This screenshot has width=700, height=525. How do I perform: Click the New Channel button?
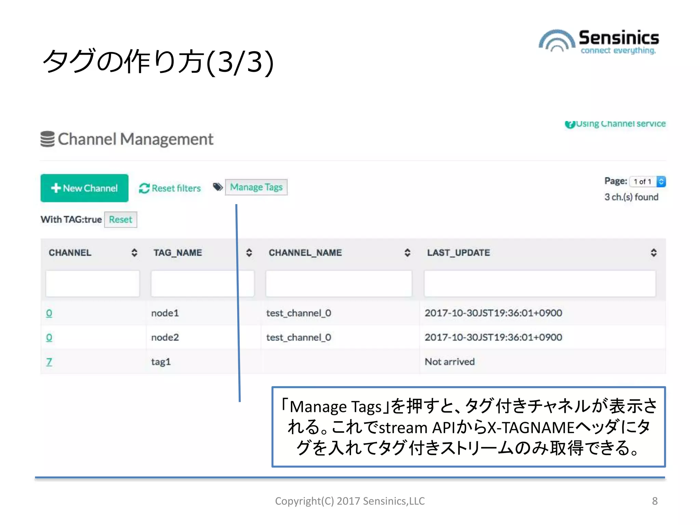[84, 188]
